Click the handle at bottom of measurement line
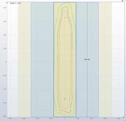 (87, 117)
